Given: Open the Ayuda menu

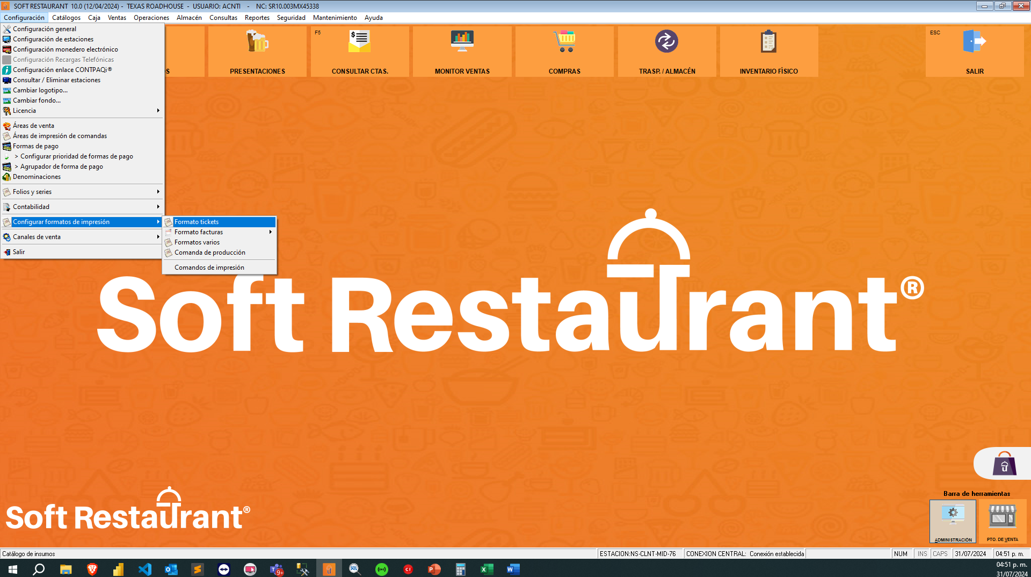Looking at the screenshot, I should coord(373,18).
